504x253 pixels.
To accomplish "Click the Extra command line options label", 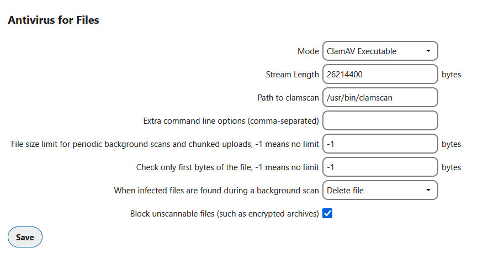I will coord(231,121).
